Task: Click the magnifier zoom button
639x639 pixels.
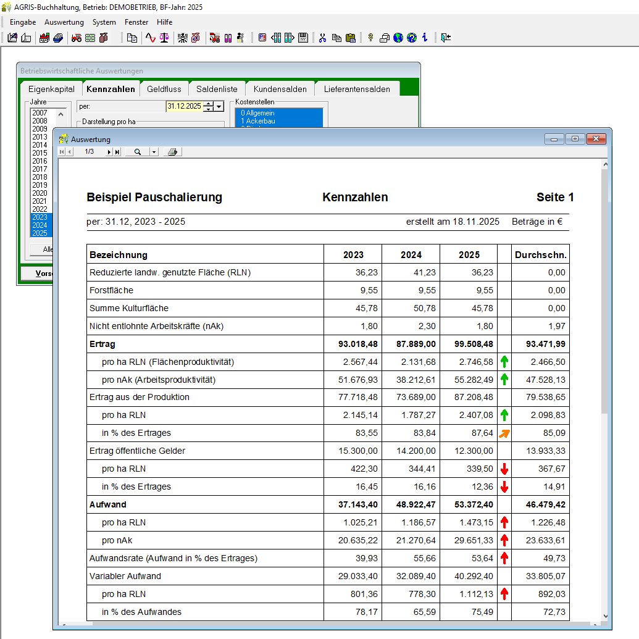Action: click(x=137, y=152)
